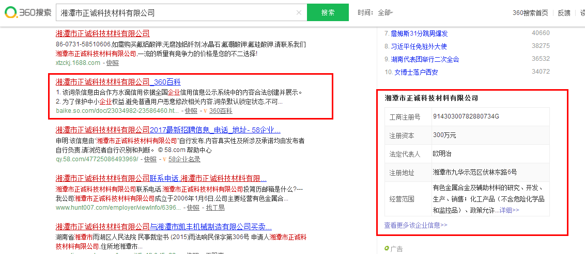View 快照 for the 360百科 result
This screenshot has width=585, height=254.
(191, 110)
